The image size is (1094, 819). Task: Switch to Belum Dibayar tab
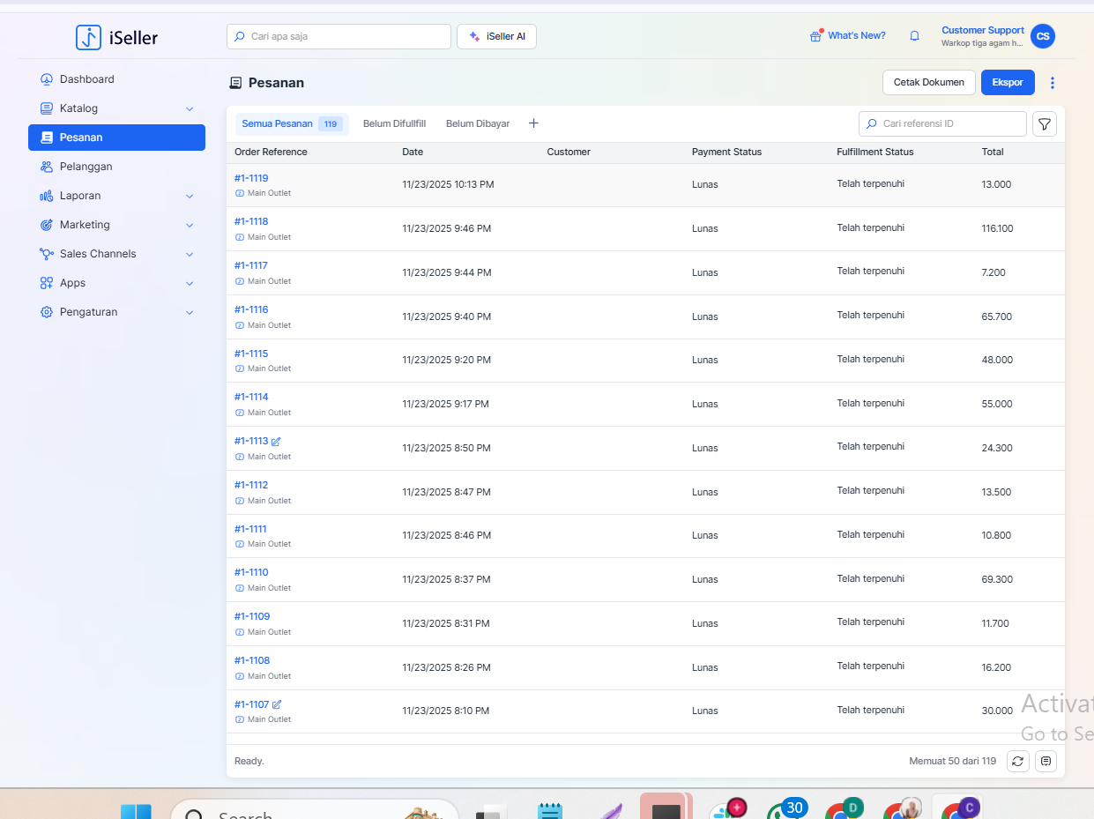478,123
